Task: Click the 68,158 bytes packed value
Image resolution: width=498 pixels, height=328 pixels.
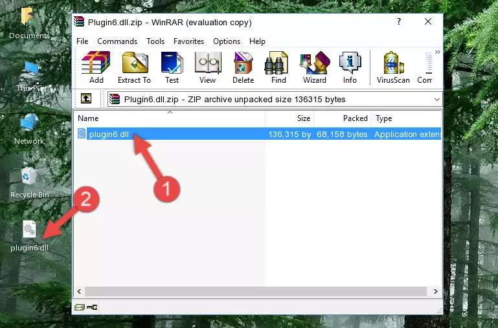Action: pyautogui.click(x=342, y=134)
